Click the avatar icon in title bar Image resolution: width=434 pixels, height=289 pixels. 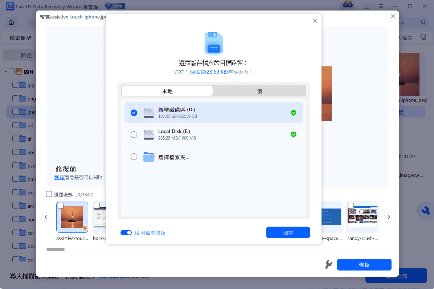click(x=348, y=5)
